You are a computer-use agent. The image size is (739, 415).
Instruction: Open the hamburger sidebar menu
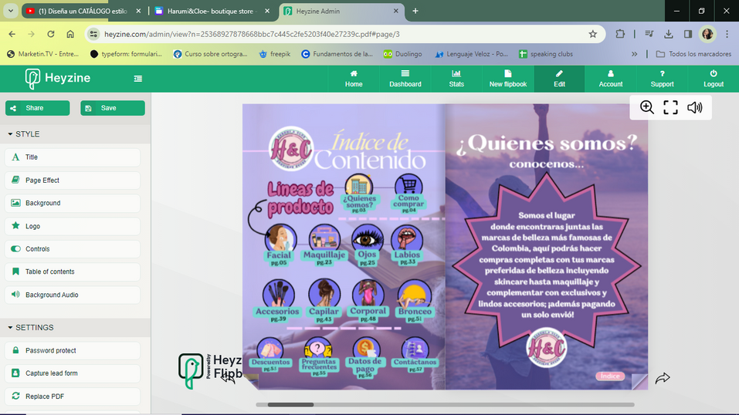138,79
